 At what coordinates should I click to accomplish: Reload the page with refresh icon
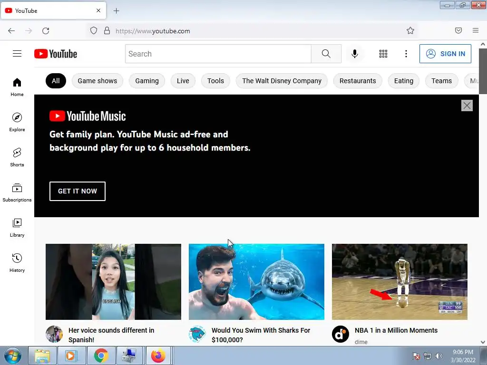[x=46, y=31]
